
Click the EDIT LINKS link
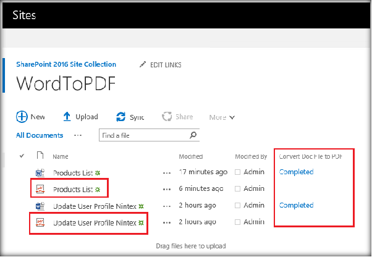pos(166,65)
